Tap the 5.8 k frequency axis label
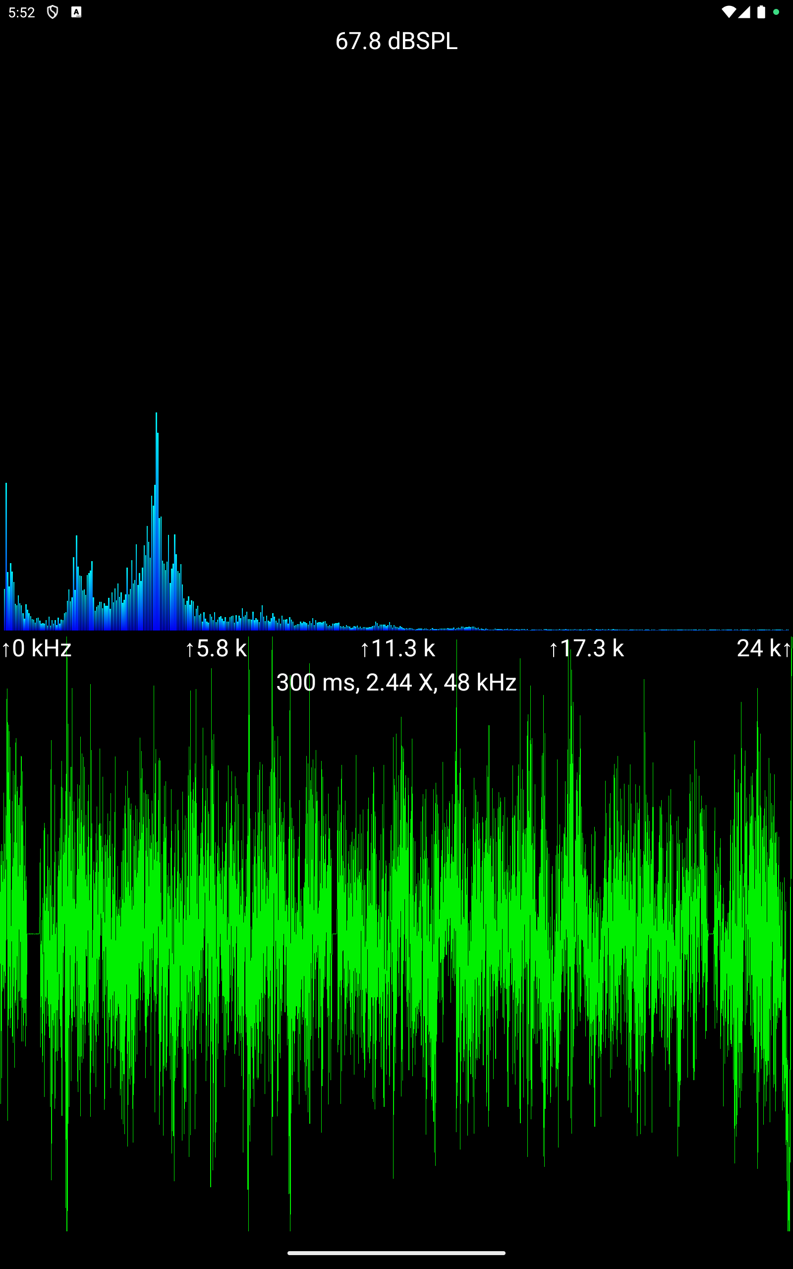This screenshot has width=793, height=1269. (216, 648)
